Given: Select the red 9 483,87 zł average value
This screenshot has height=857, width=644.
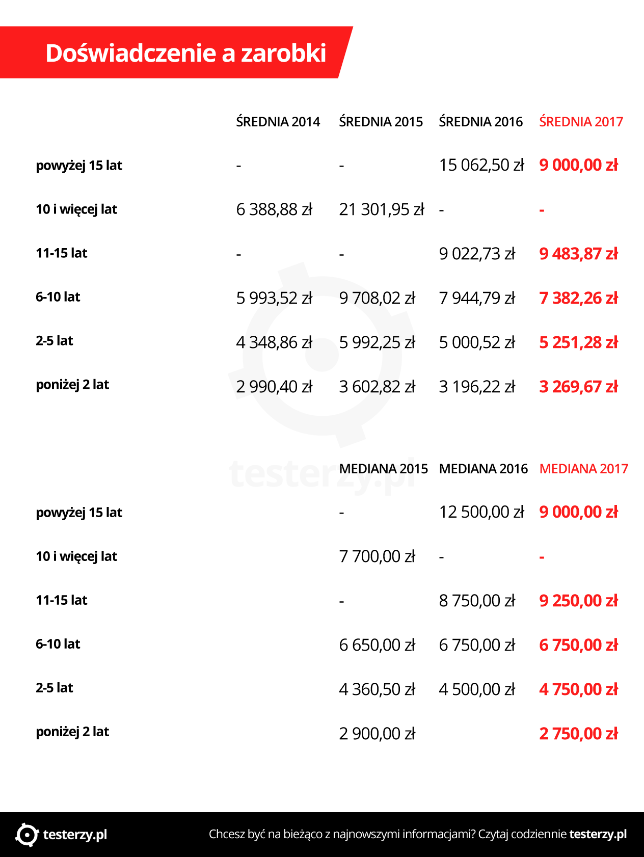Looking at the screenshot, I should (579, 254).
